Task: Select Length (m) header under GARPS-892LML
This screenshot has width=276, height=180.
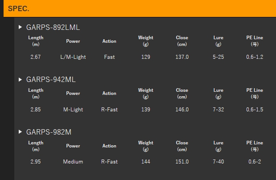Action: pos(36,41)
